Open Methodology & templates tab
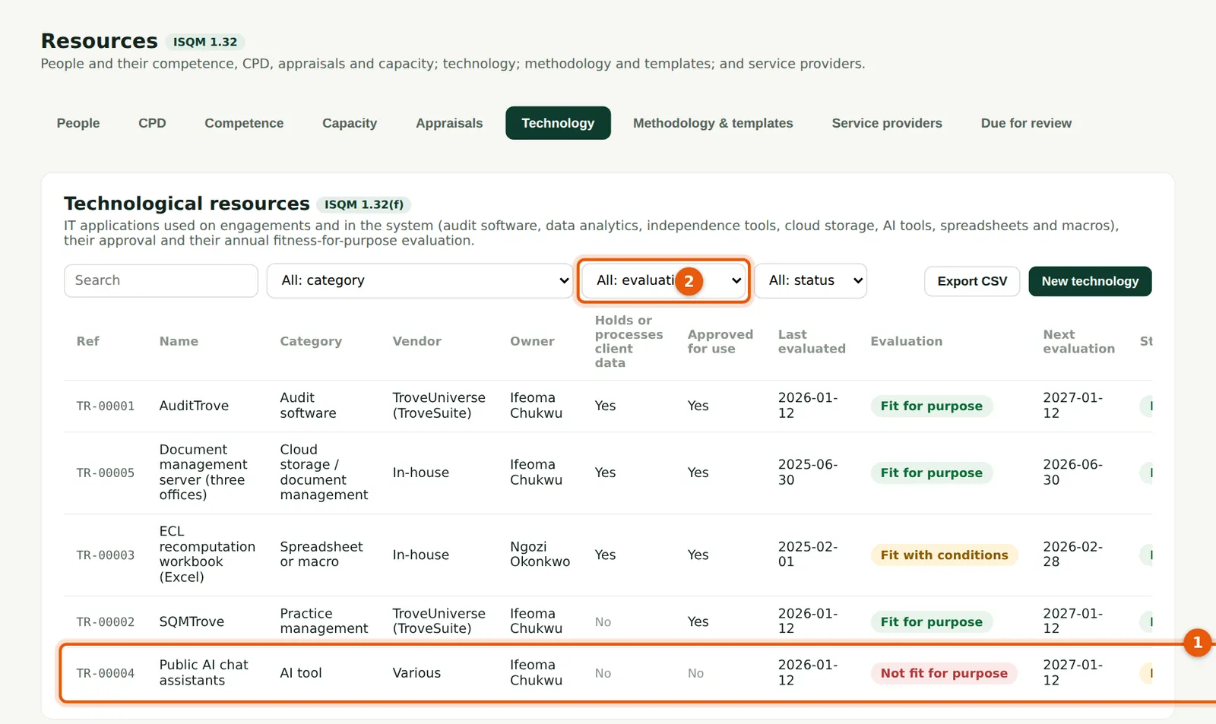This screenshot has height=724, width=1216. pos(713,123)
